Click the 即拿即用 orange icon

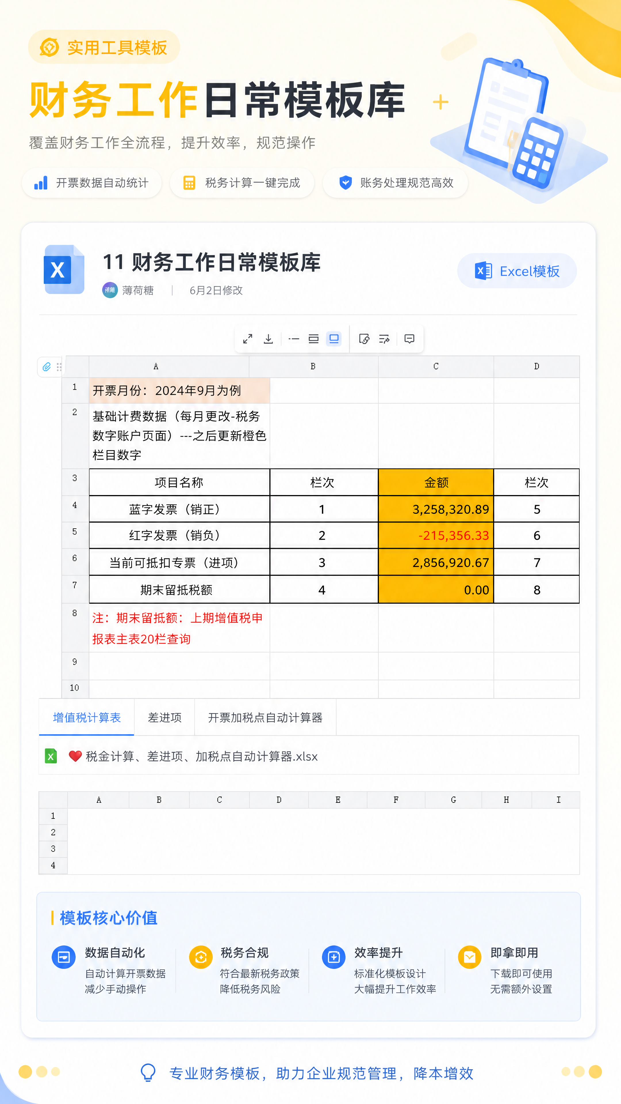coord(470,957)
